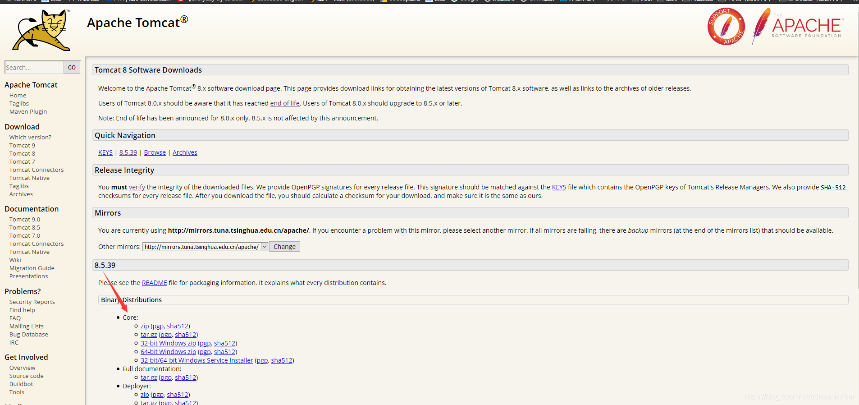The width and height of the screenshot is (859, 405).
Task: Open the Maven Plugin link
Action: [28, 111]
